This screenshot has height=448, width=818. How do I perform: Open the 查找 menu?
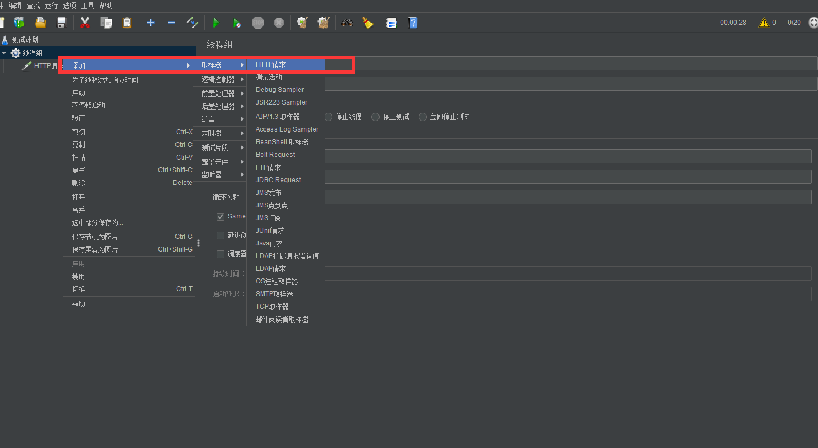click(x=33, y=6)
